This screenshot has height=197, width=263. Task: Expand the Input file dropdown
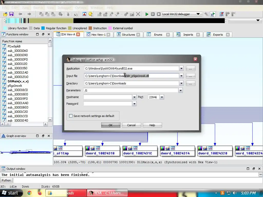click(181, 76)
